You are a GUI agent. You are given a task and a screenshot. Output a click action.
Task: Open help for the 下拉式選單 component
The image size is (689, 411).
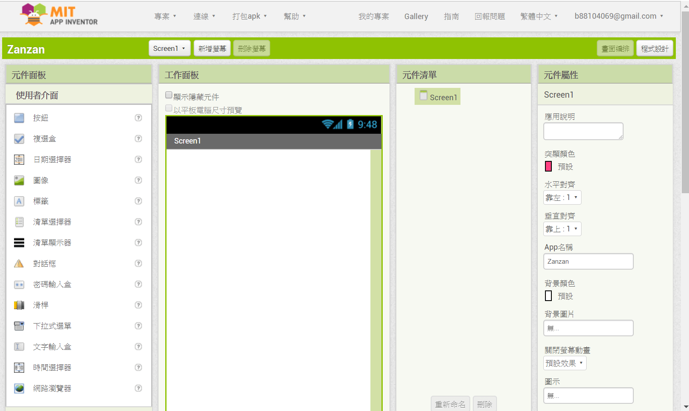click(138, 326)
